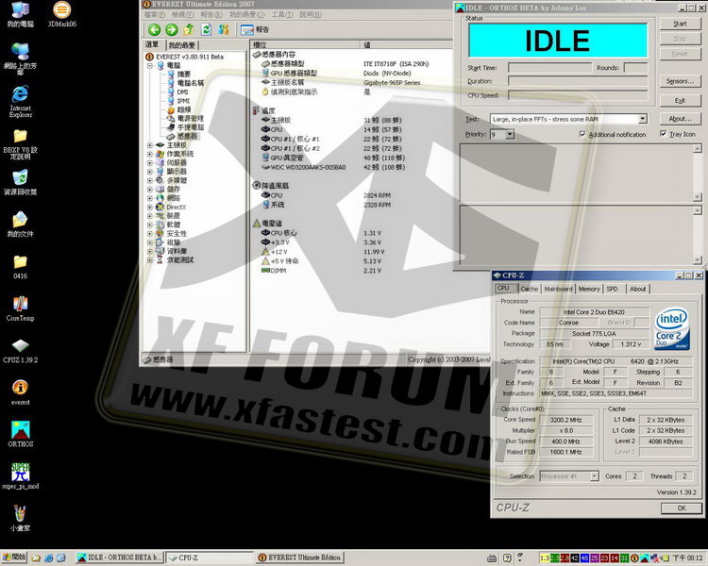Select the everest desktop shortcut
Screen dimensions: 708x566
click(x=21, y=392)
